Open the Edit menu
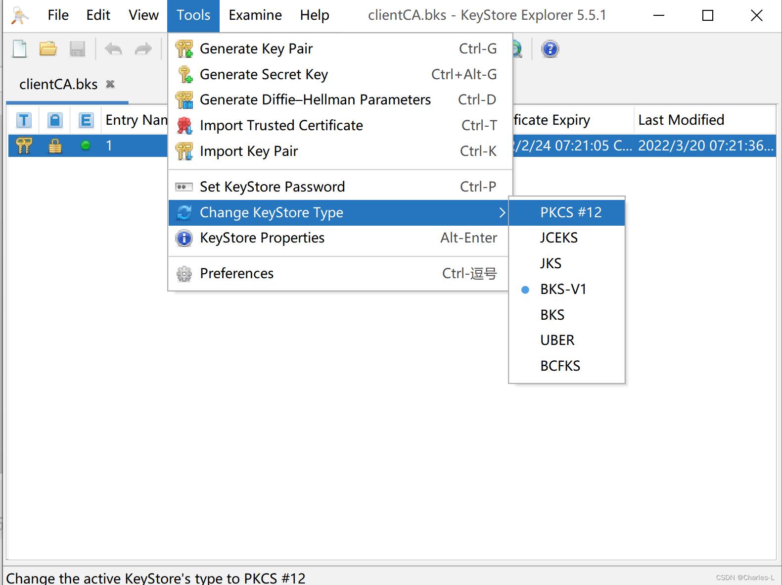This screenshot has height=585, width=782. 98,15
